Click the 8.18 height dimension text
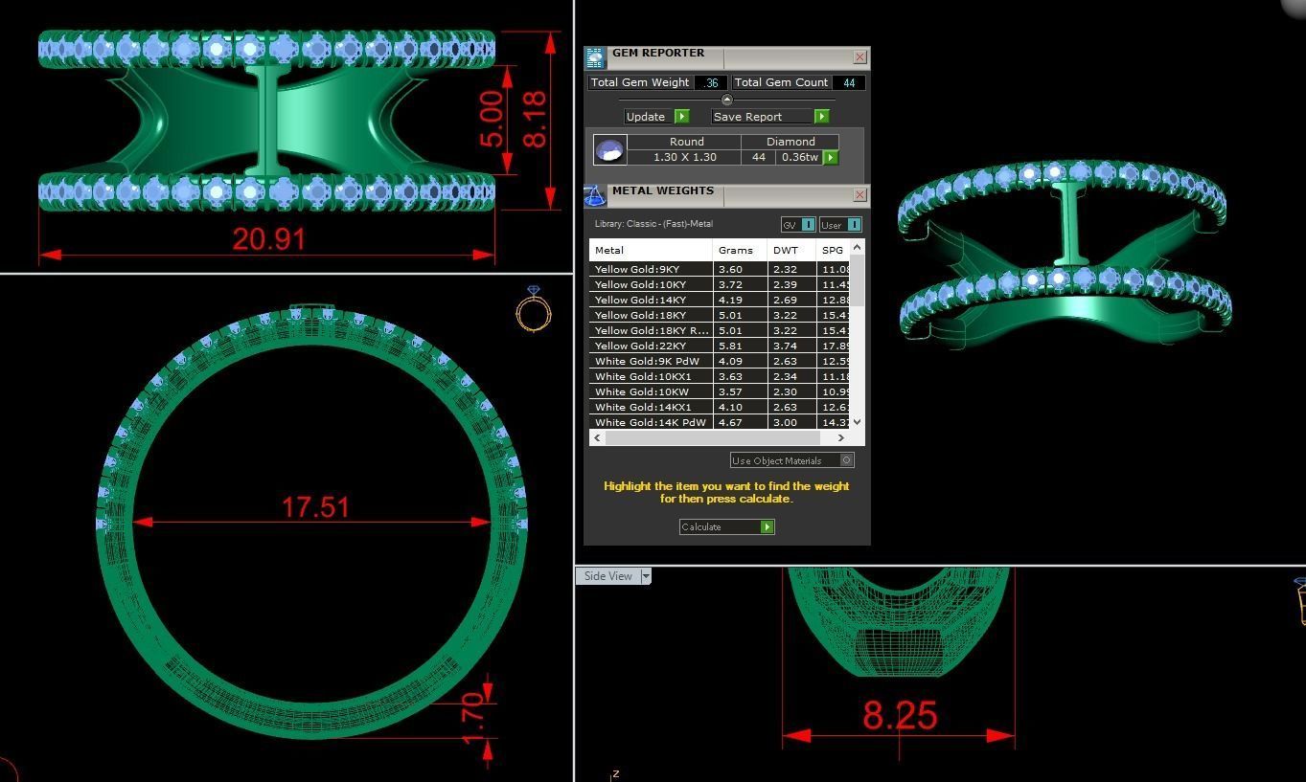The height and width of the screenshot is (782, 1306). [534, 119]
